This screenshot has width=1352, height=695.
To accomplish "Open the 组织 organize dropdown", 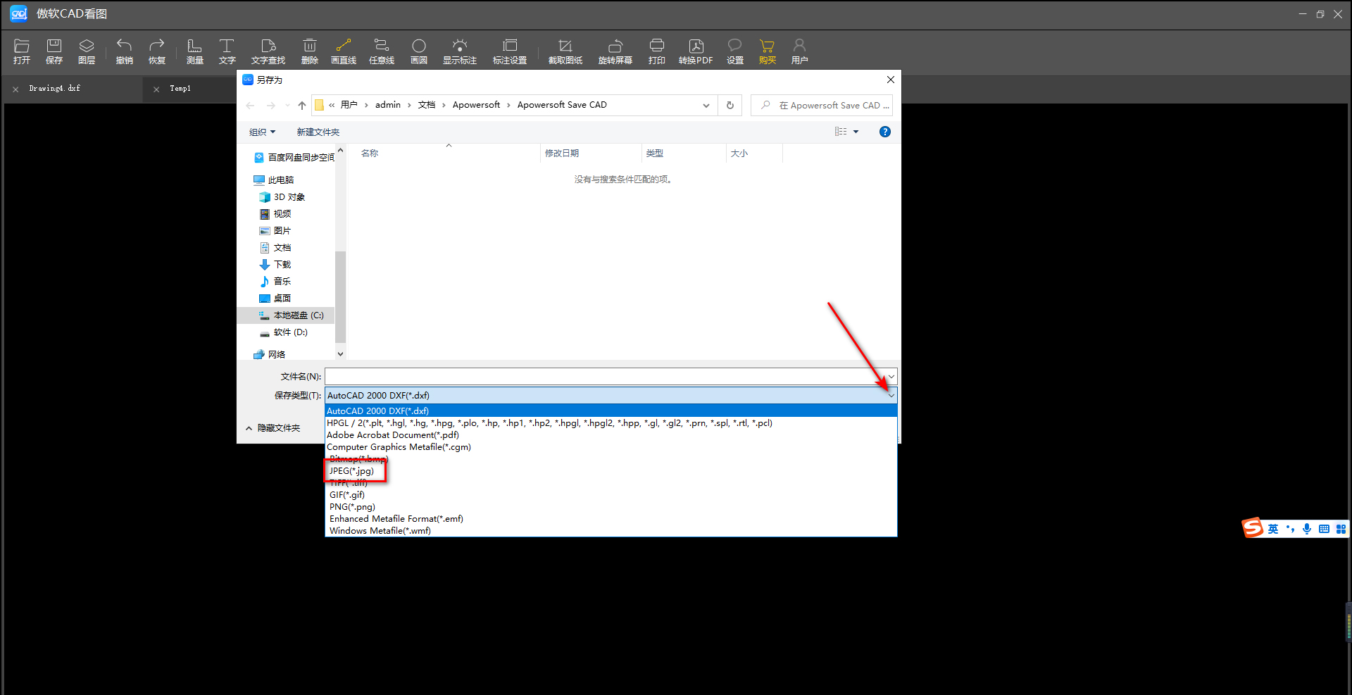I will tap(262, 132).
